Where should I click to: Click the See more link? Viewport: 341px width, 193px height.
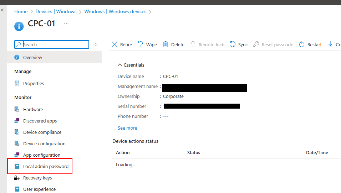pyautogui.click(x=127, y=128)
